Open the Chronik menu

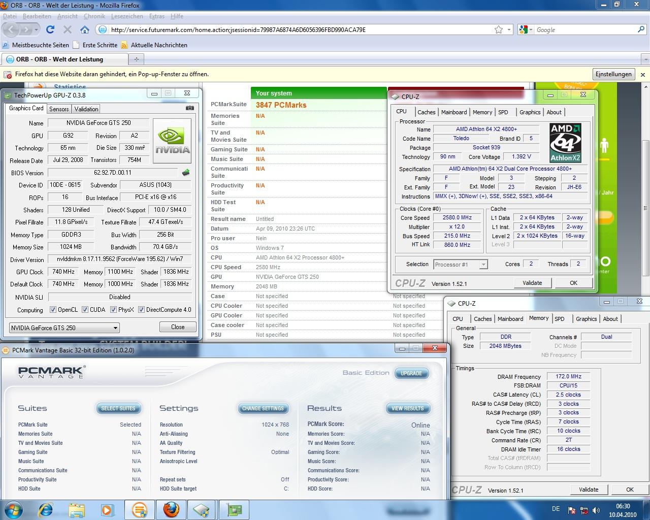point(94,16)
